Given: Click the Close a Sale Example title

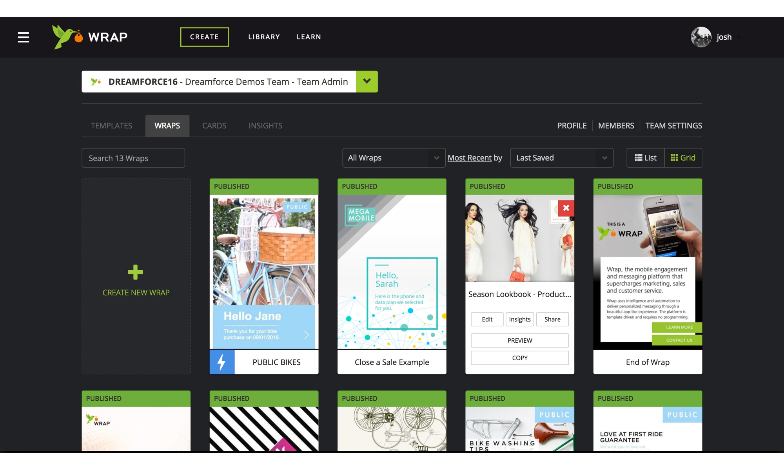Looking at the screenshot, I should pyautogui.click(x=392, y=362).
